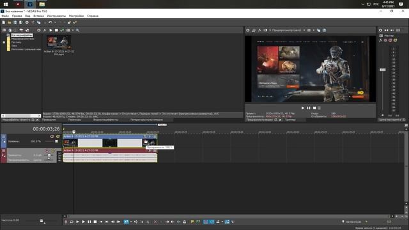Open the Файл menu
Viewport: 409px width, 230px height.
point(5,16)
